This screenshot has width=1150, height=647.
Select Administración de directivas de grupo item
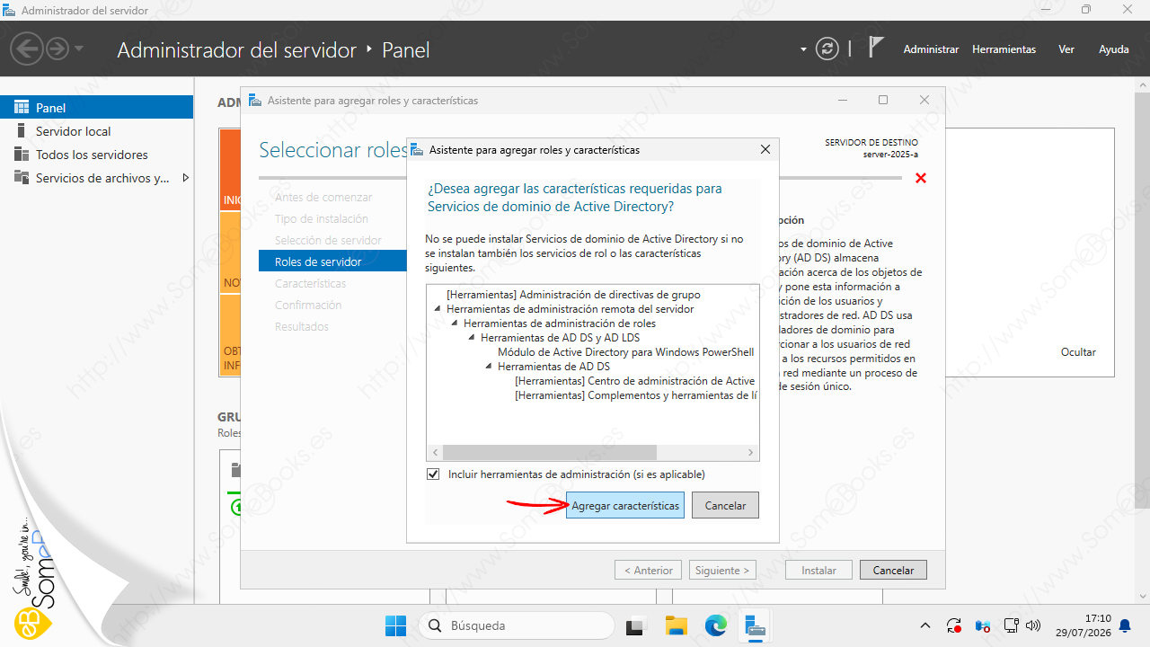[x=573, y=295]
